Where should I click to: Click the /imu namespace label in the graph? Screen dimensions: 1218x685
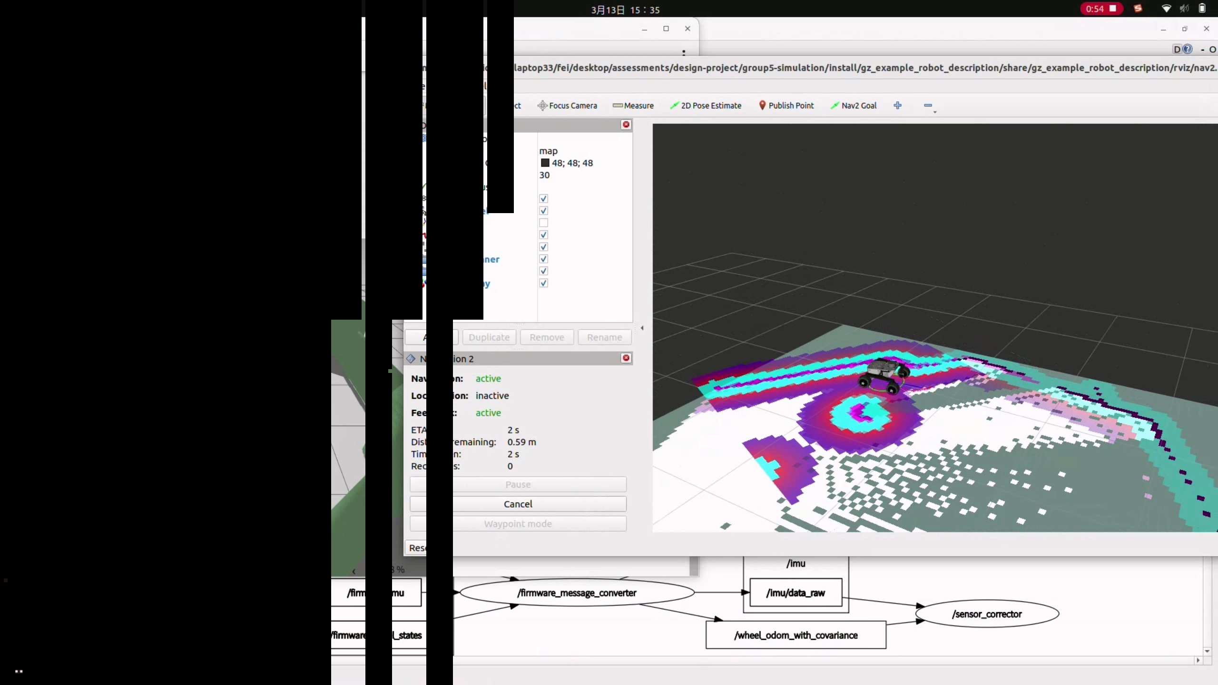click(x=796, y=564)
